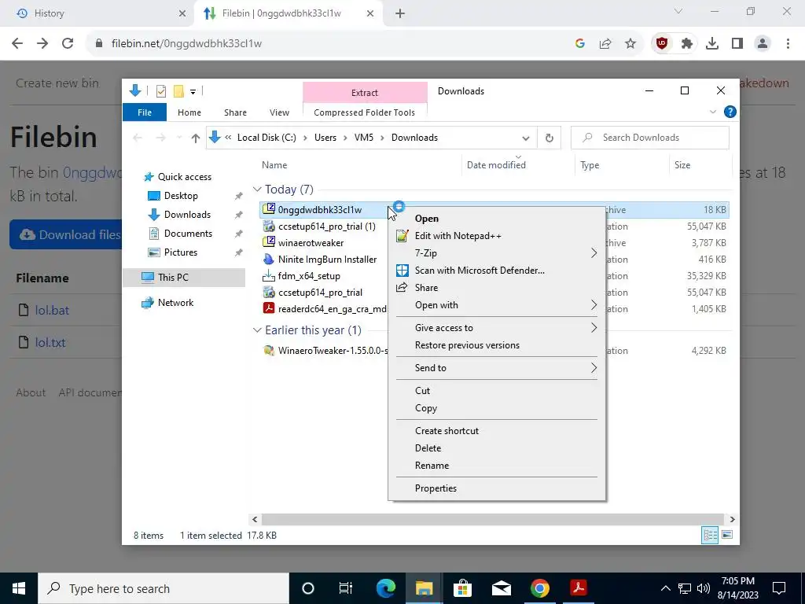Expand the 7-Zip submenu

click(x=497, y=253)
